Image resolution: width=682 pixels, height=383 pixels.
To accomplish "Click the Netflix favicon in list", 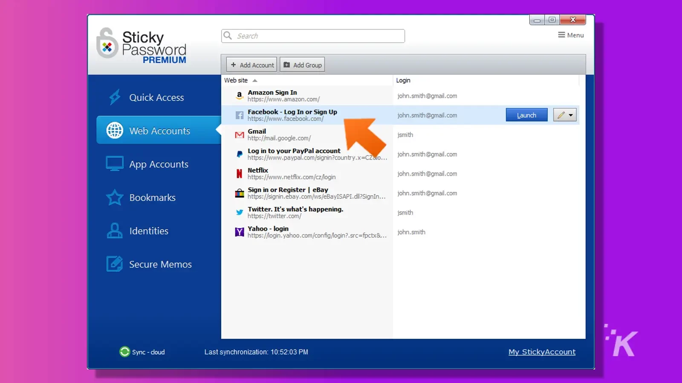I will pyautogui.click(x=240, y=174).
